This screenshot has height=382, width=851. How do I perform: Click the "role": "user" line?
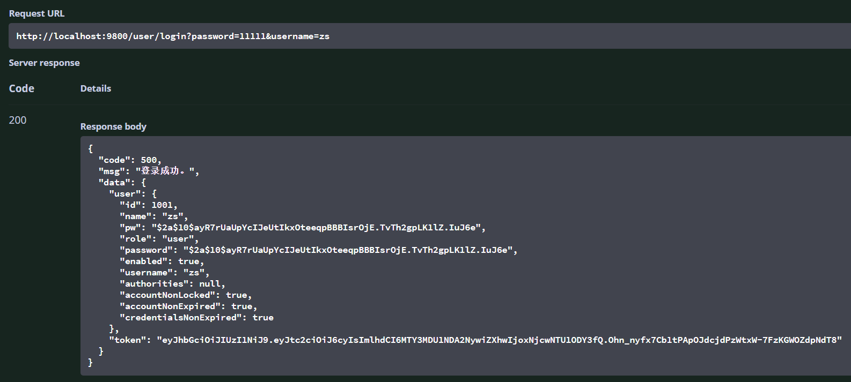159,239
